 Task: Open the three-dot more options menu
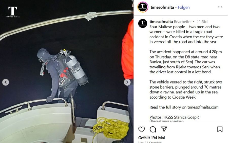(x=220, y=7)
